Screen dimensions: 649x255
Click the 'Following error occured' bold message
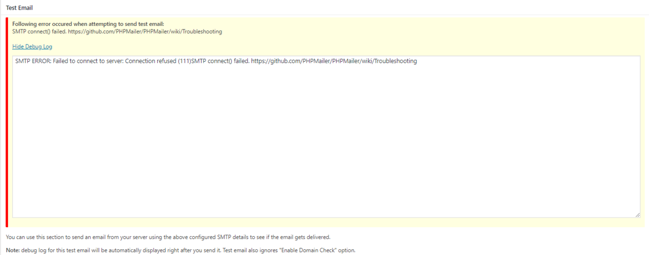[88, 24]
